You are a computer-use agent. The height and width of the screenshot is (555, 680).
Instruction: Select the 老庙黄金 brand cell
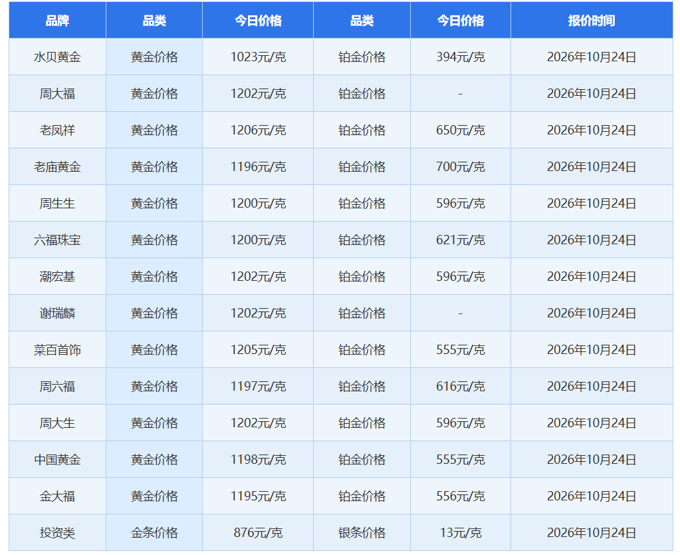tap(57, 167)
